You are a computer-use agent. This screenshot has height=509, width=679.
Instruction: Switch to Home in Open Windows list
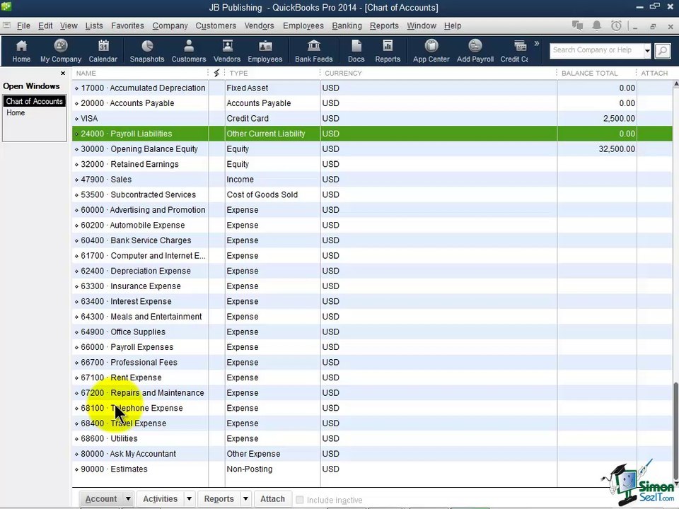click(x=16, y=113)
